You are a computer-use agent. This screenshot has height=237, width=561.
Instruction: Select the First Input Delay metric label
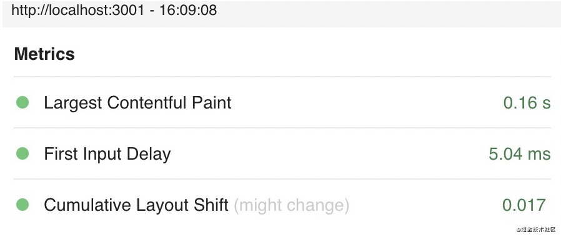(107, 155)
